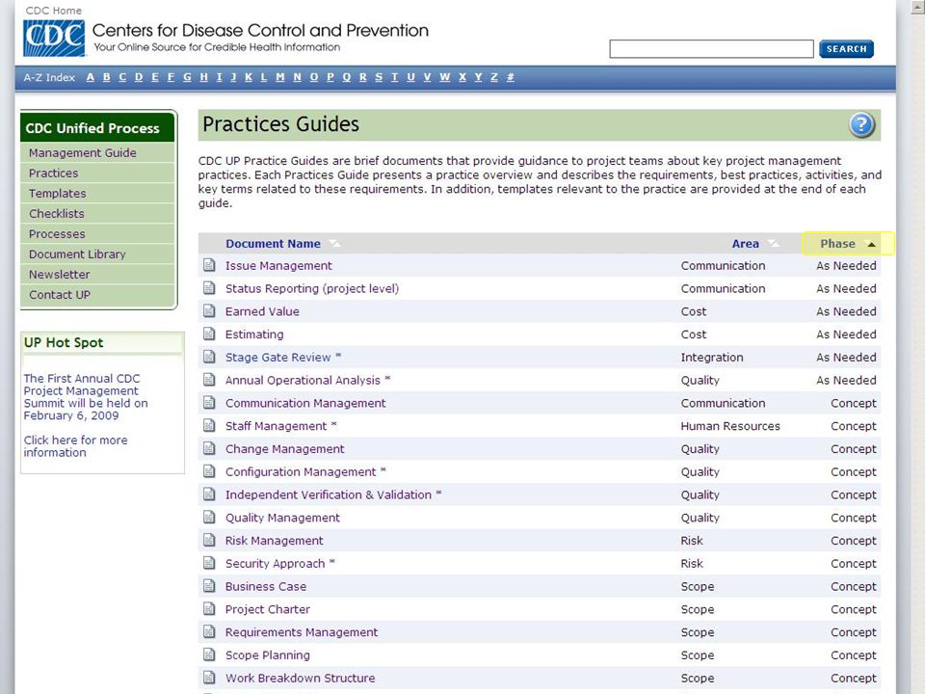Click document icon beside Quality Management
This screenshot has height=694, width=925.
(x=209, y=517)
